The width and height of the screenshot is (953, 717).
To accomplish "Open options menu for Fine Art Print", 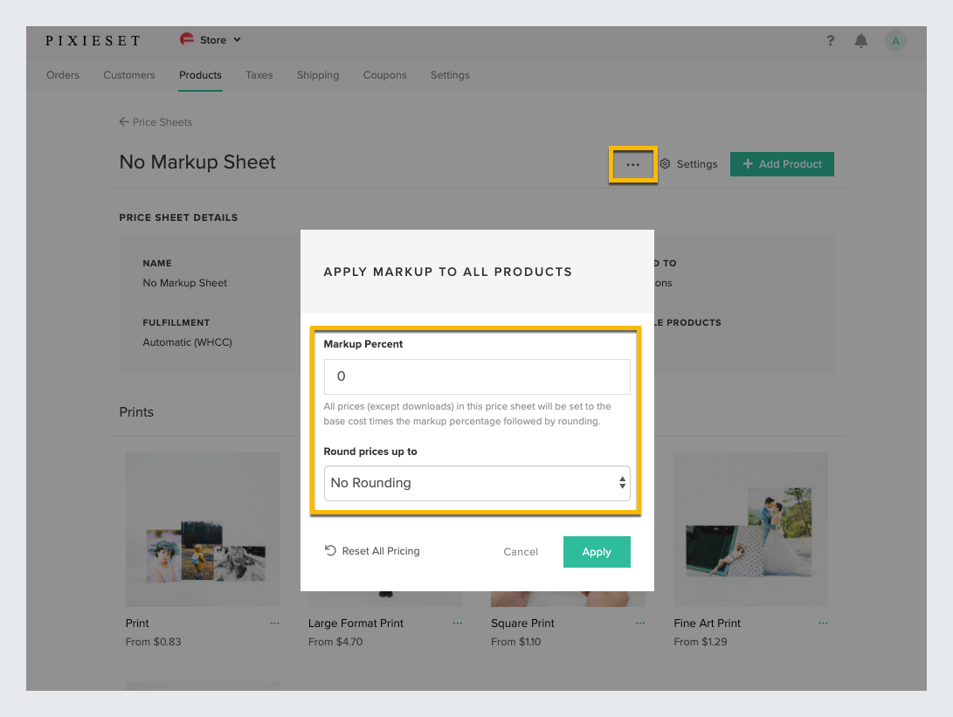I will coord(822,624).
